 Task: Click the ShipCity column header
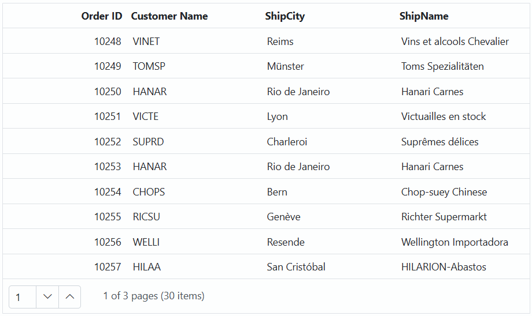285,16
